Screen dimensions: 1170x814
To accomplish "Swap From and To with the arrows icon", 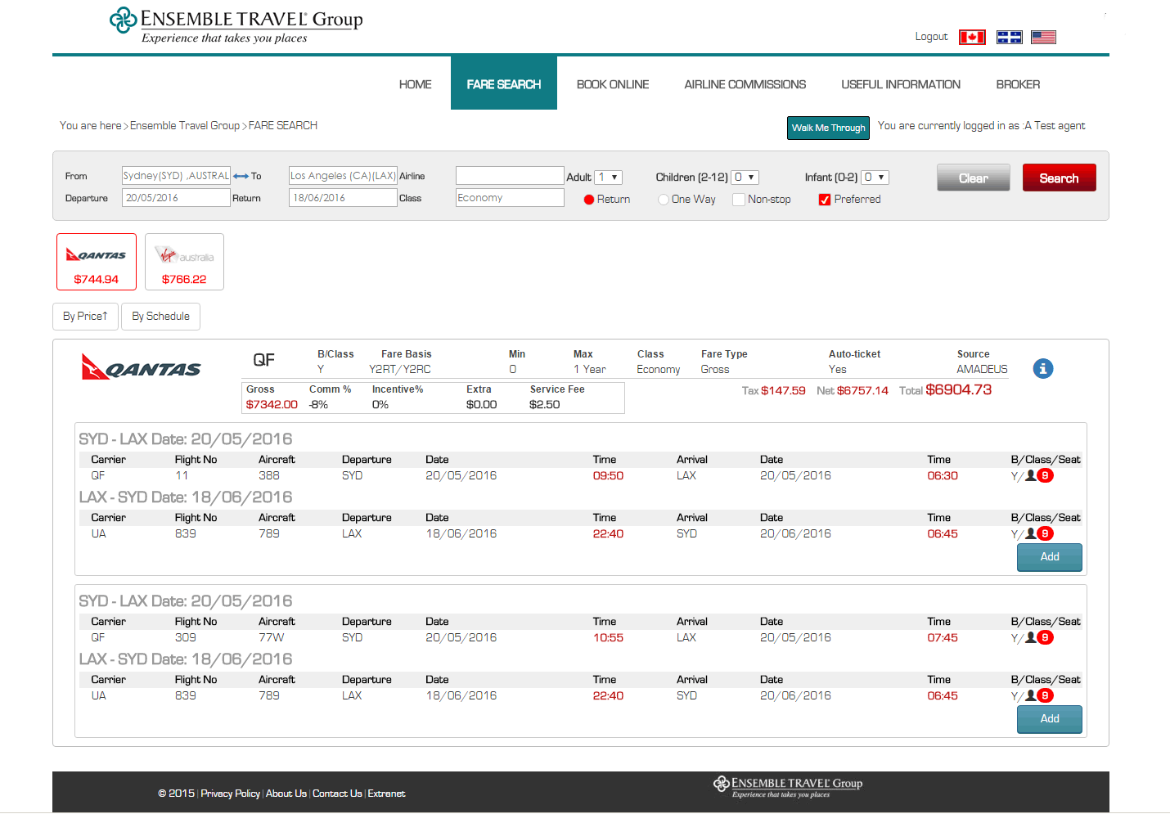I will click(241, 176).
